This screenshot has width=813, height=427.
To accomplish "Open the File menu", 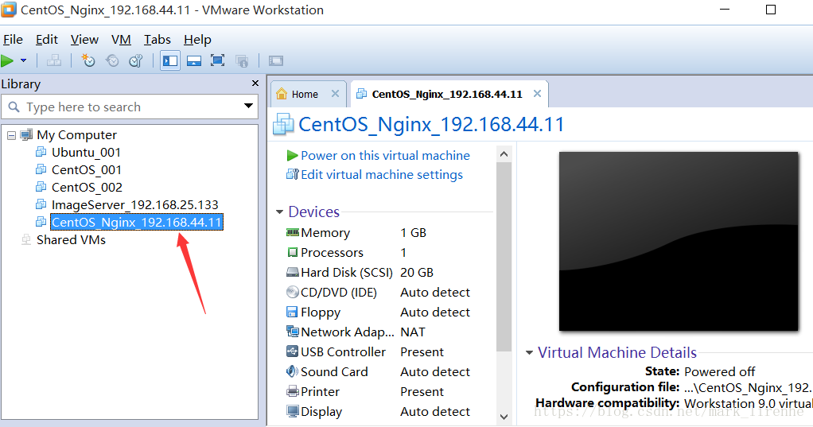I will point(13,40).
